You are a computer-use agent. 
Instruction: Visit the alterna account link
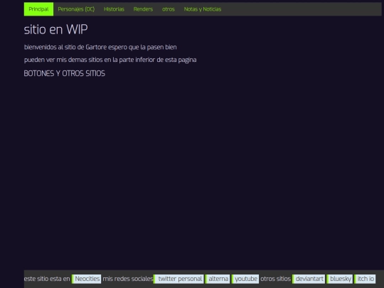[218, 279]
